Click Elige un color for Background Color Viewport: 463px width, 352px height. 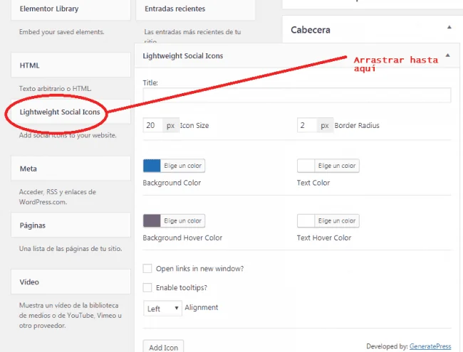click(183, 166)
